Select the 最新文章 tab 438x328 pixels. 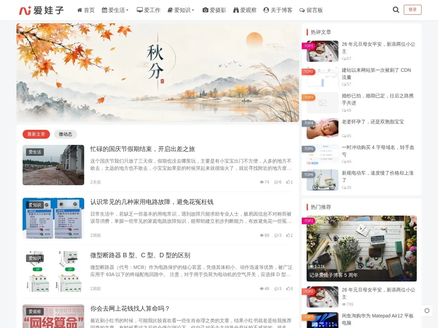pyautogui.click(x=36, y=134)
